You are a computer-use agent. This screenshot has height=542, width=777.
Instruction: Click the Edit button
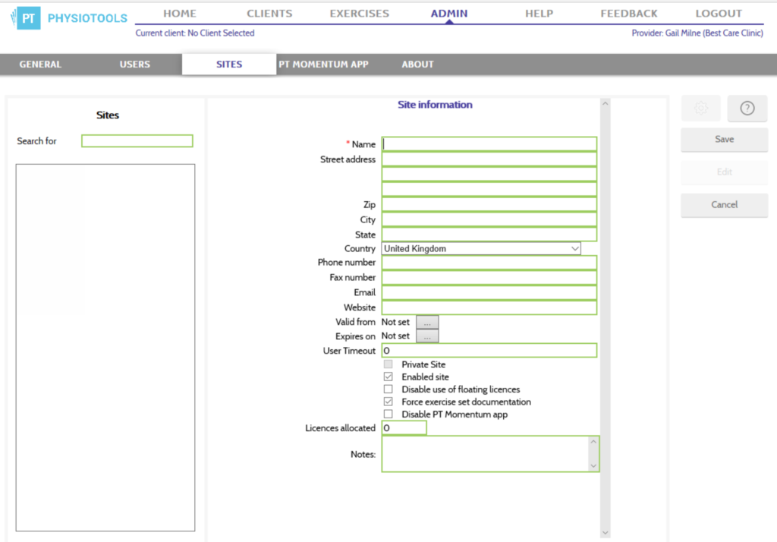(725, 172)
